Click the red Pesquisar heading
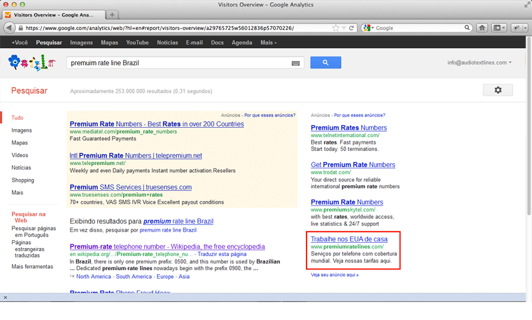The height and width of the screenshot is (320, 532). (29, 90)
